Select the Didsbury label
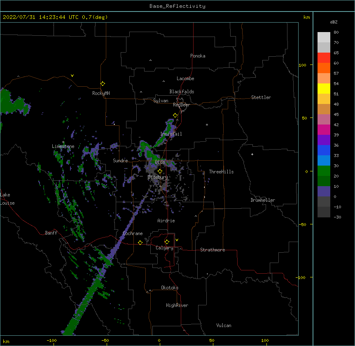Image resolution: width=355 pixels, height=346 pixels. [158, 177]
